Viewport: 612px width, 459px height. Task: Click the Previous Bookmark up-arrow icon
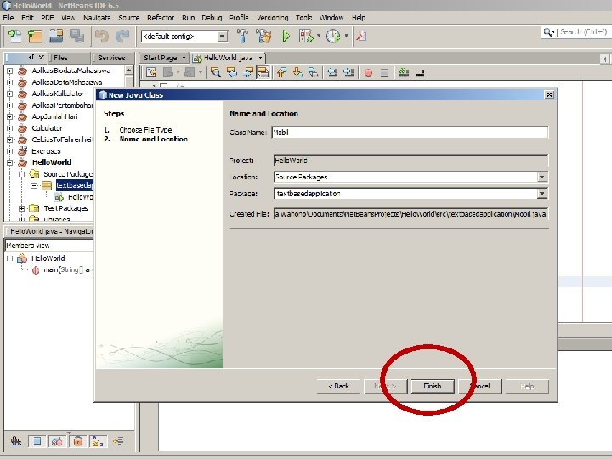pyautogui.click(x=281, y=72)
